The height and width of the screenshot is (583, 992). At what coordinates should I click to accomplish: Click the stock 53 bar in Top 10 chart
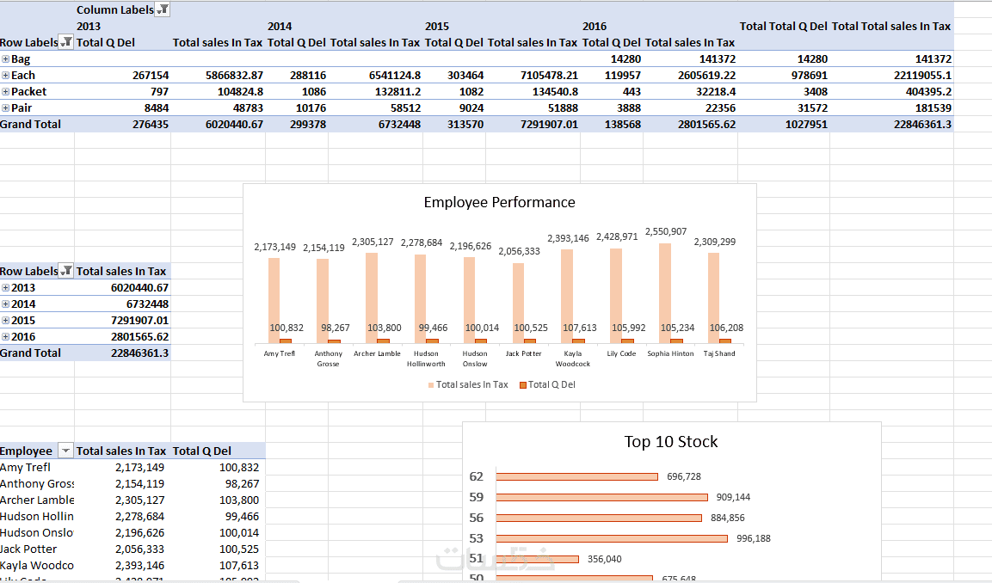point(612,539)
